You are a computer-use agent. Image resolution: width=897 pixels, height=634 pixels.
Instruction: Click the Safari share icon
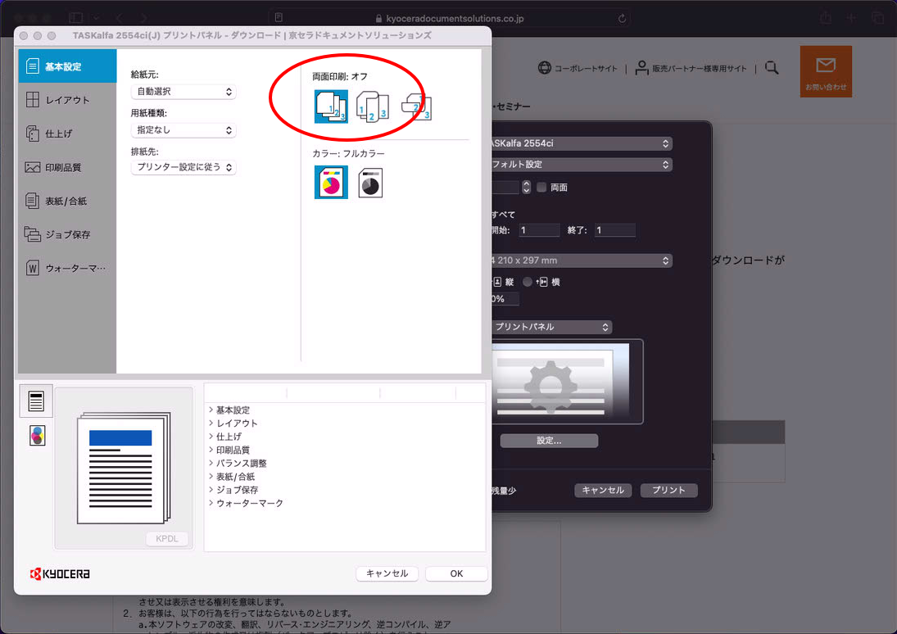click(x=826, y=18)
